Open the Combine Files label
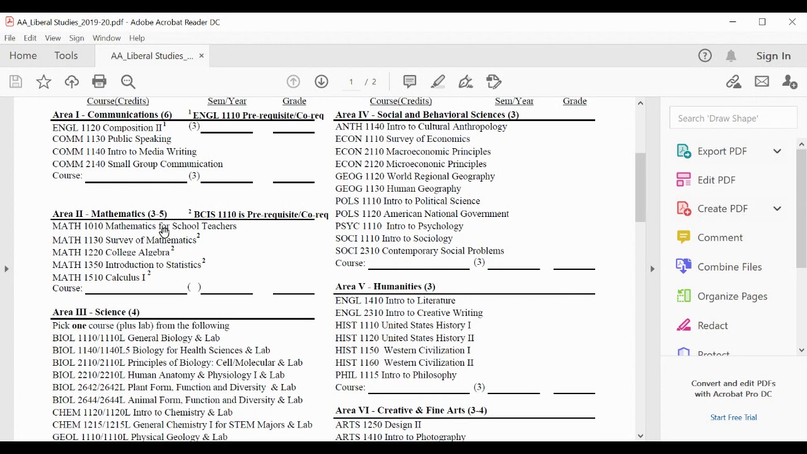807x454 pixels. coord(729,267)
